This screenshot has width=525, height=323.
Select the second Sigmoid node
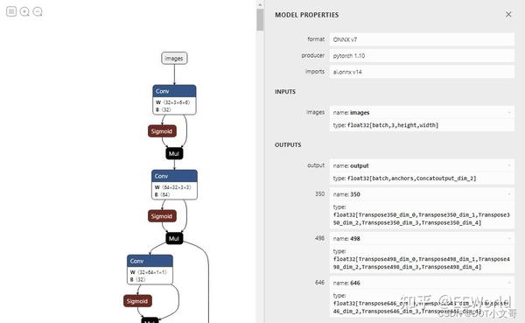(162, 216)
